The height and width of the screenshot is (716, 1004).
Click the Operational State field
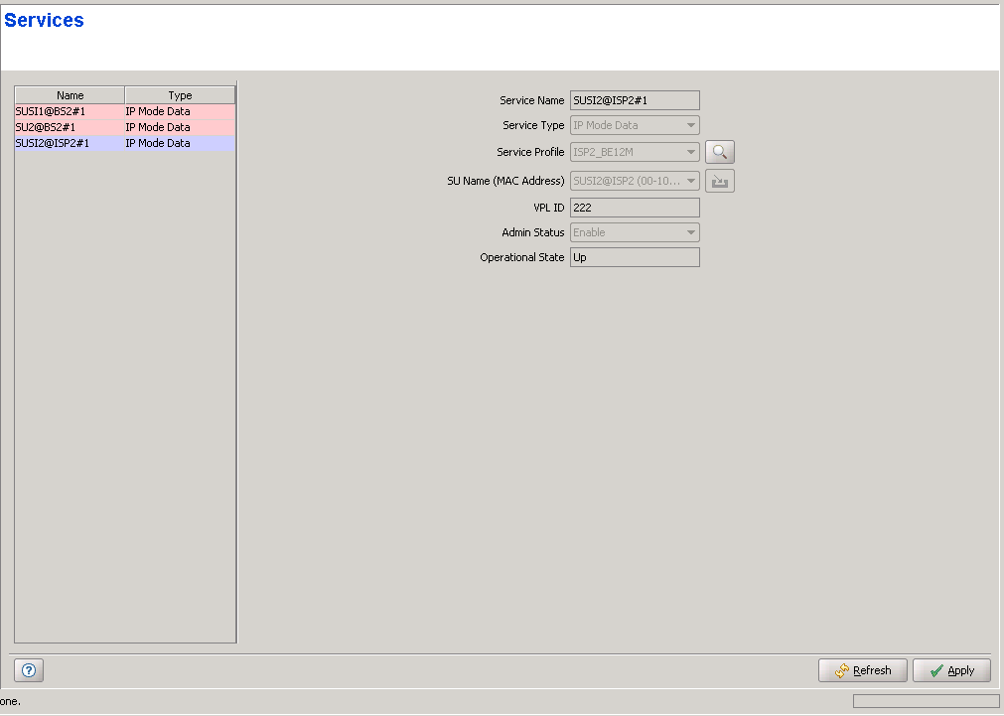tap(635, 257)
